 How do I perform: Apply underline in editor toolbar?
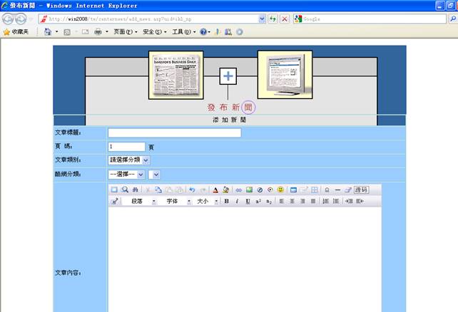click(248, 202)
